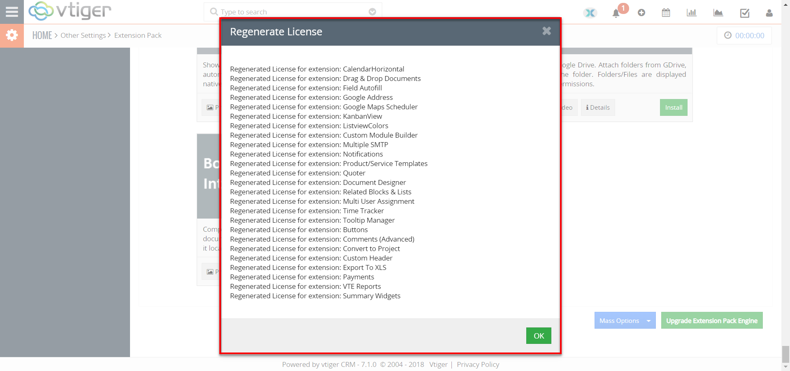Select the Convert to Project line

pos(315,249)
